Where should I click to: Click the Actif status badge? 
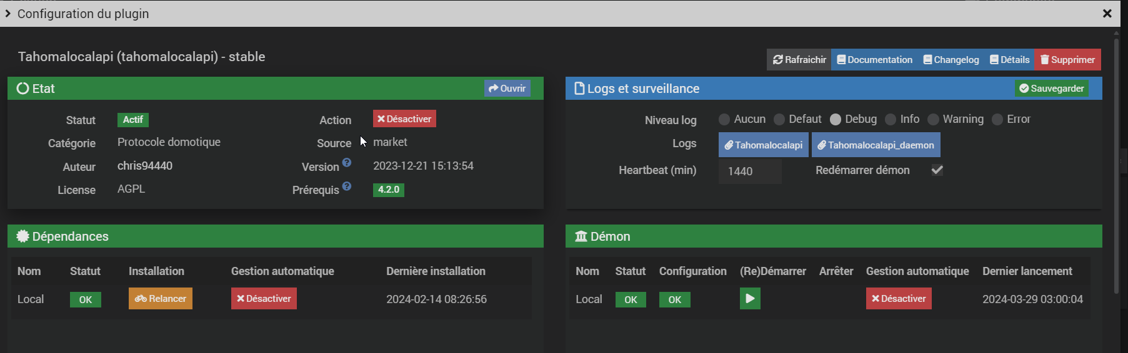point(133,120)
